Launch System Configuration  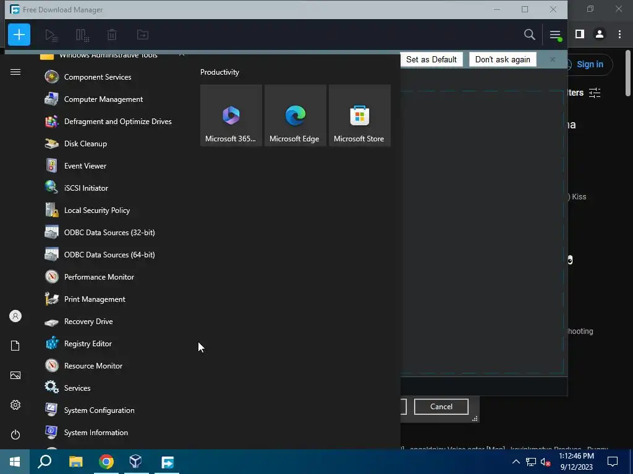(114, 410)
